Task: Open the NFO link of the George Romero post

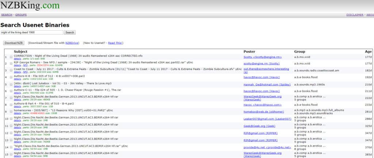Action: pyautogui.click(x=26, y=65)
